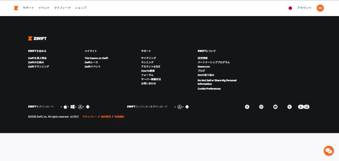Click Android icon under ZWIFTをダウンロード
The height and width of the screenshot is (161, 339).
(x=88, y=107)
